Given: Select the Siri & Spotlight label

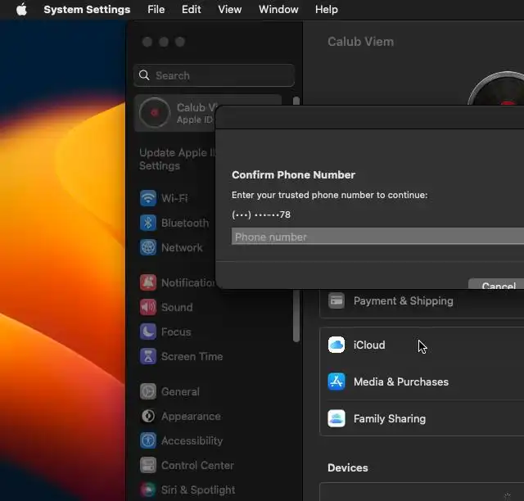Looking at the screenshot, I should tap(198, 490).
